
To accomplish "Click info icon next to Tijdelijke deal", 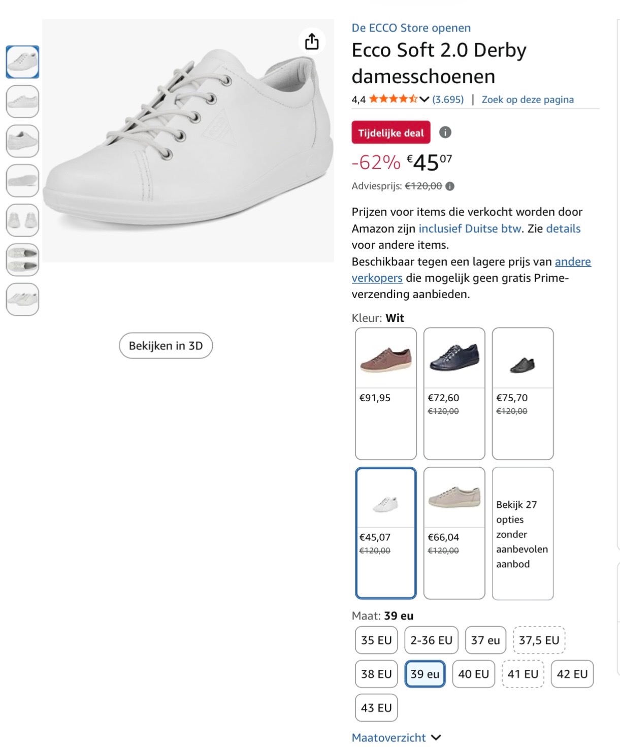I will point(445,133).
